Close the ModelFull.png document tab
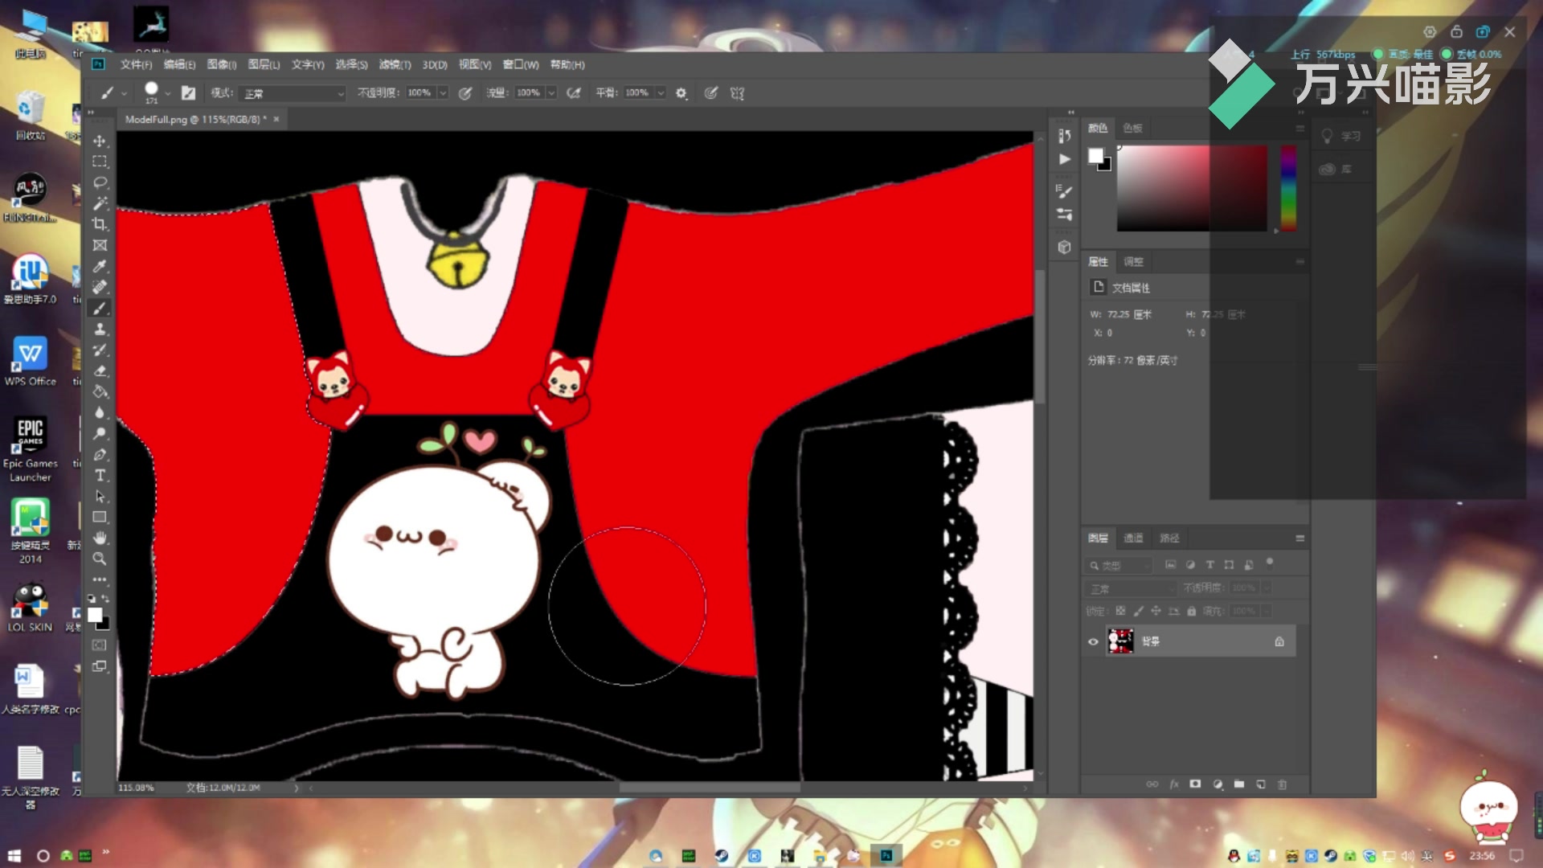Screen dimensions: 1543x868 (x=276, y=119)
